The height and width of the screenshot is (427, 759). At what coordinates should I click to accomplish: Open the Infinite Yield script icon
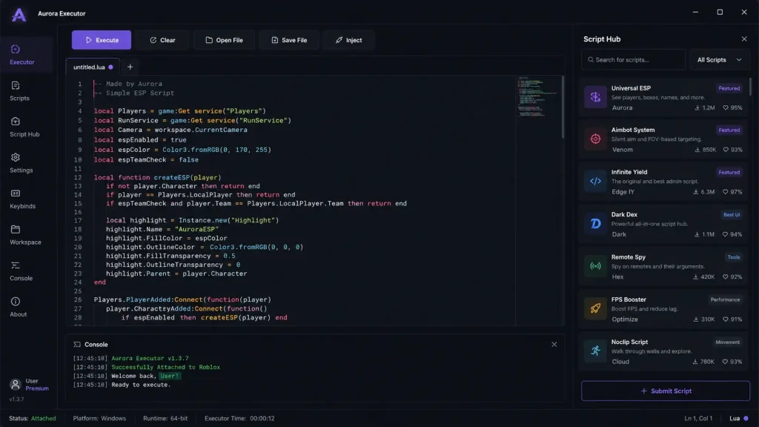[x=595, y=181]
